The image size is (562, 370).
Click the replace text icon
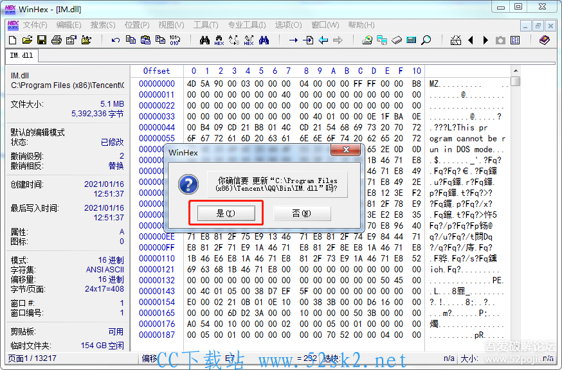[234, 40]
